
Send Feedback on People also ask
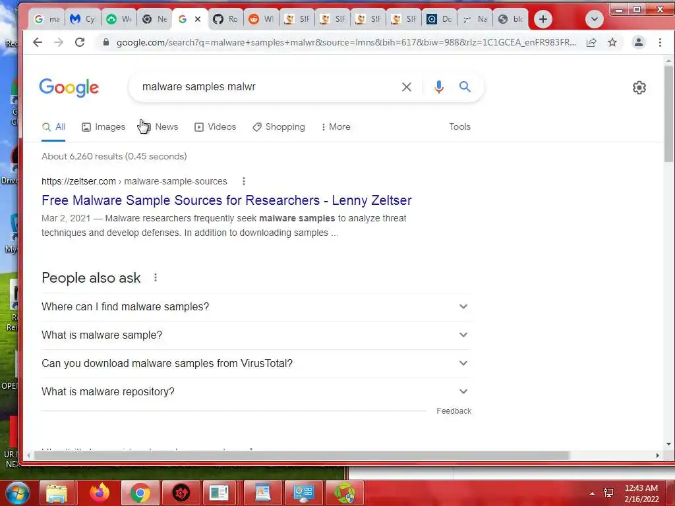(454, 411)
